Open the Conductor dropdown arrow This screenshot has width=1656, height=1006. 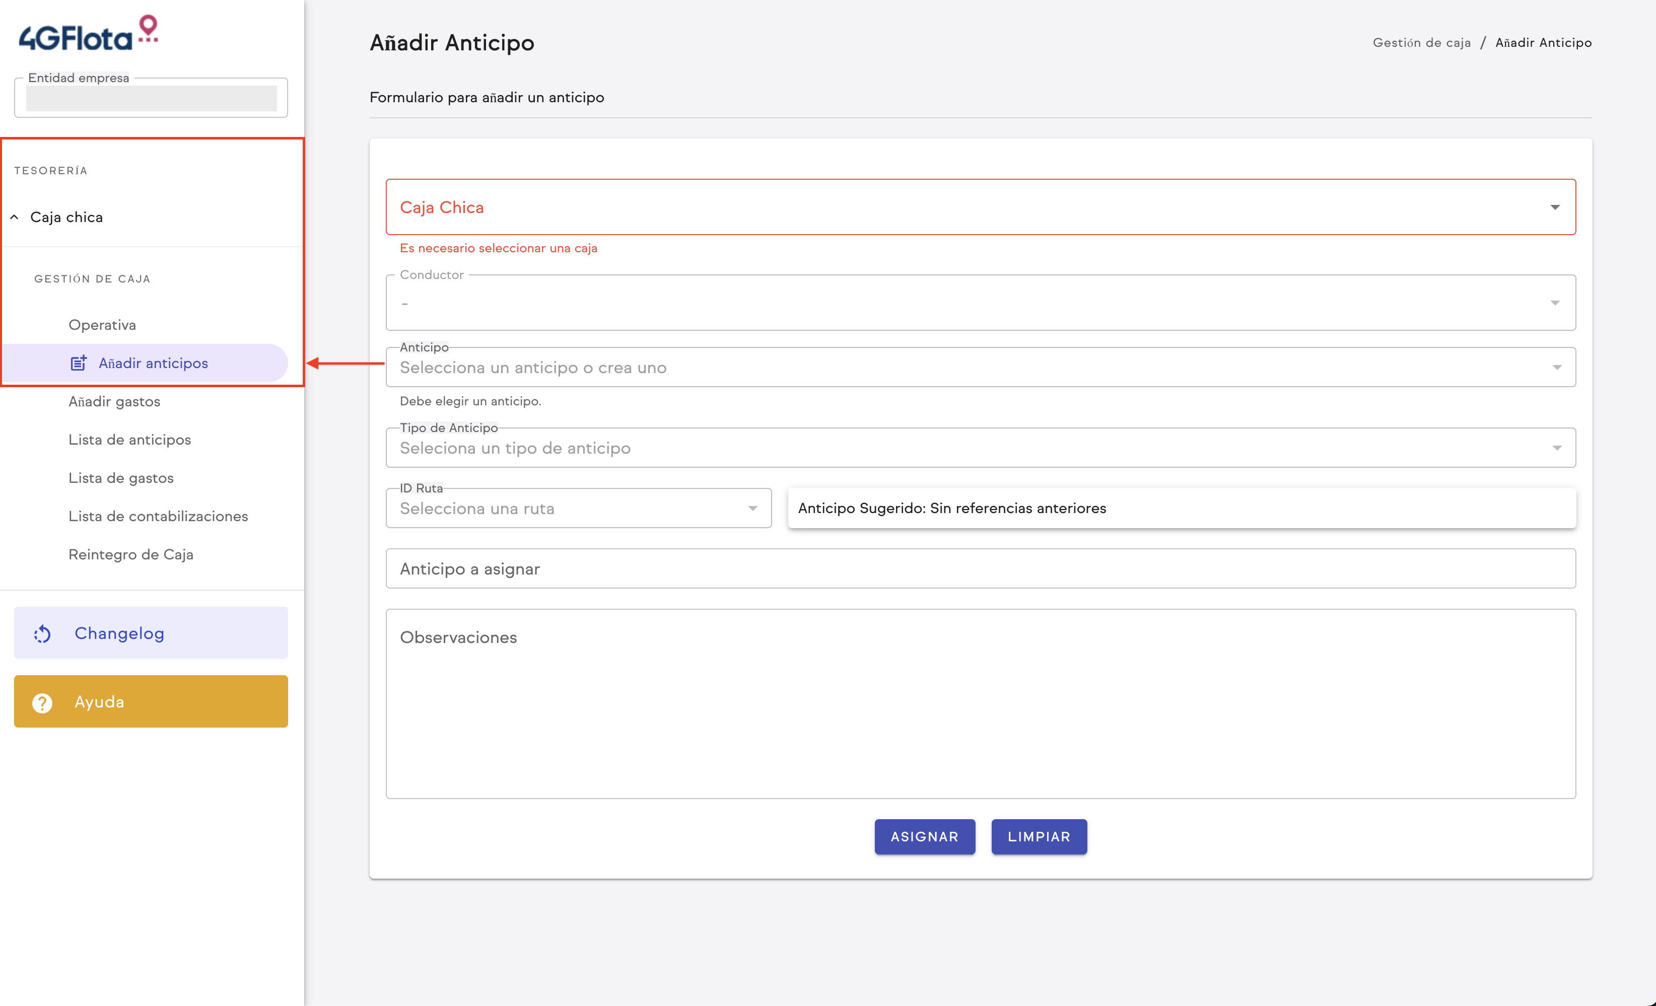(1555, 303)
